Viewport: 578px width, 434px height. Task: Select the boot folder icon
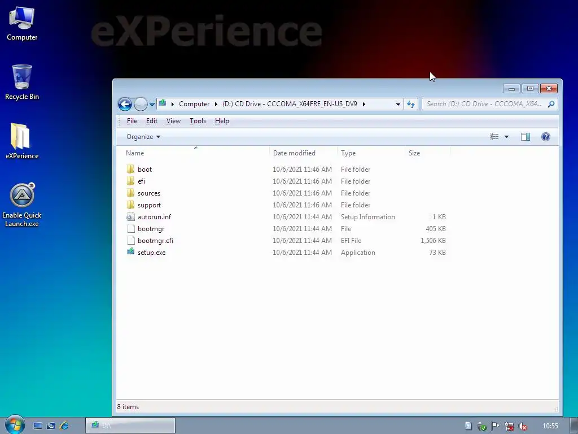tap(130, 170)
